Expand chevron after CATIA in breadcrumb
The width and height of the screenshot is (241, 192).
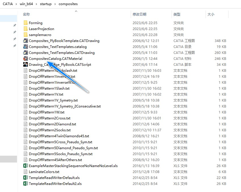[16, 4]
